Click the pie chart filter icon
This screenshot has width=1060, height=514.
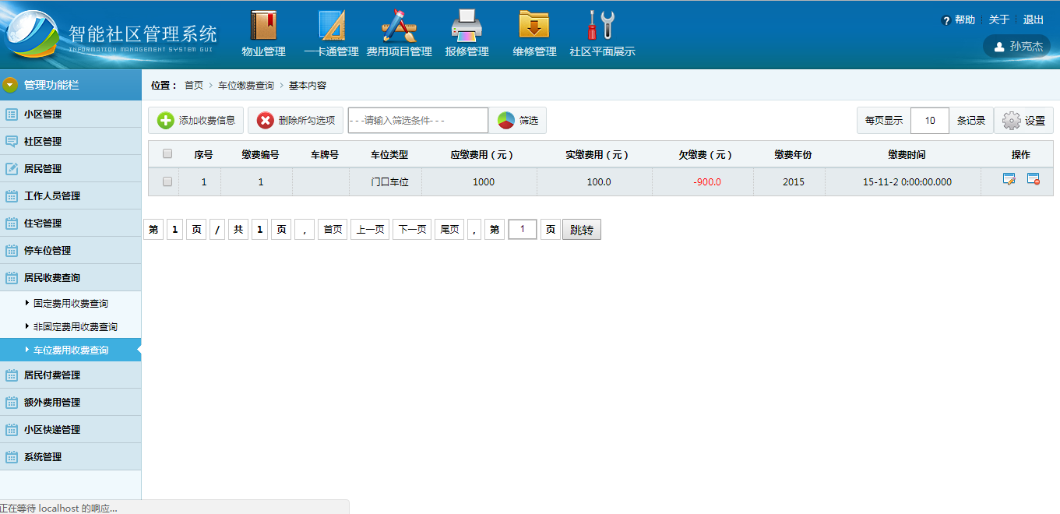pyautogui.click(x=506, y=121)
